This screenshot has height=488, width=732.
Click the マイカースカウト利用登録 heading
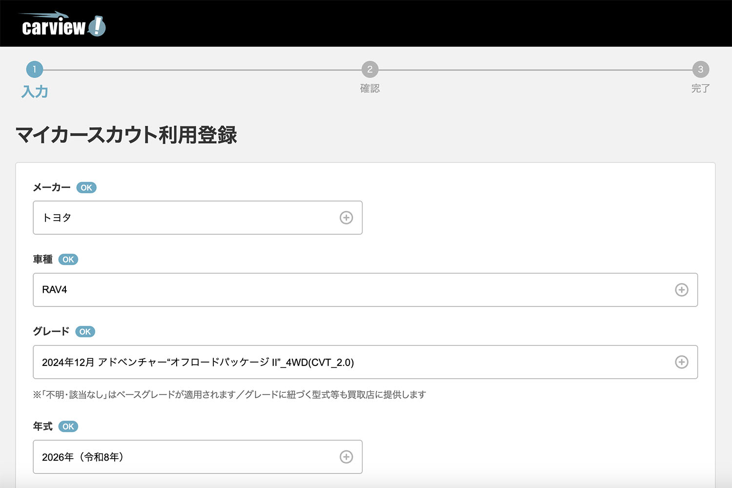coord(126,135)
